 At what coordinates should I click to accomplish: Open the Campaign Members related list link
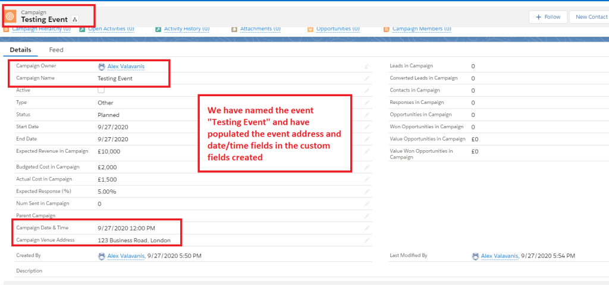pos(421,28)
